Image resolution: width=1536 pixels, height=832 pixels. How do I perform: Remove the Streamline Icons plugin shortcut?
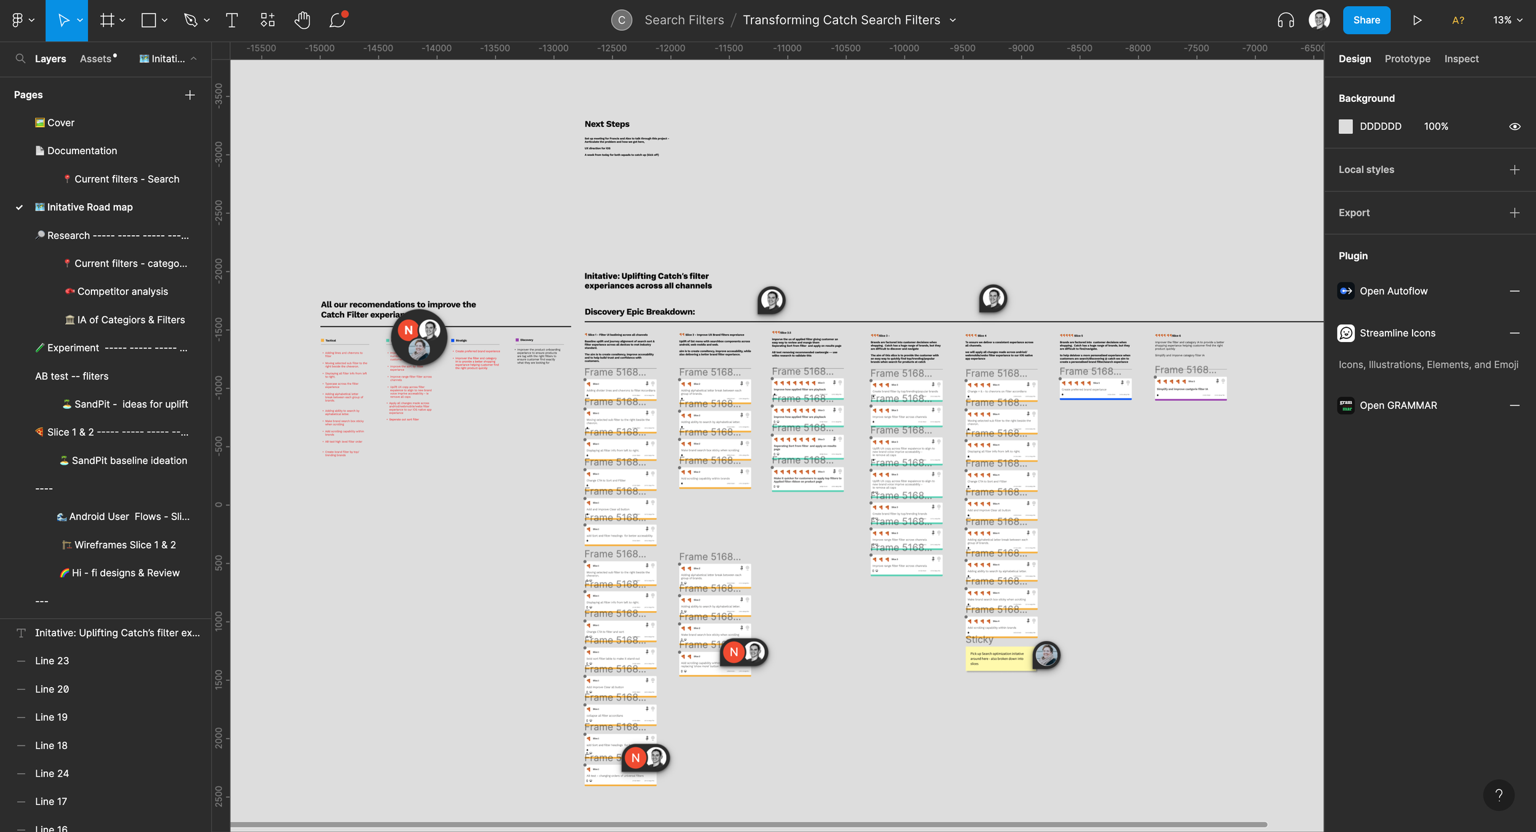click(1514, 333)
